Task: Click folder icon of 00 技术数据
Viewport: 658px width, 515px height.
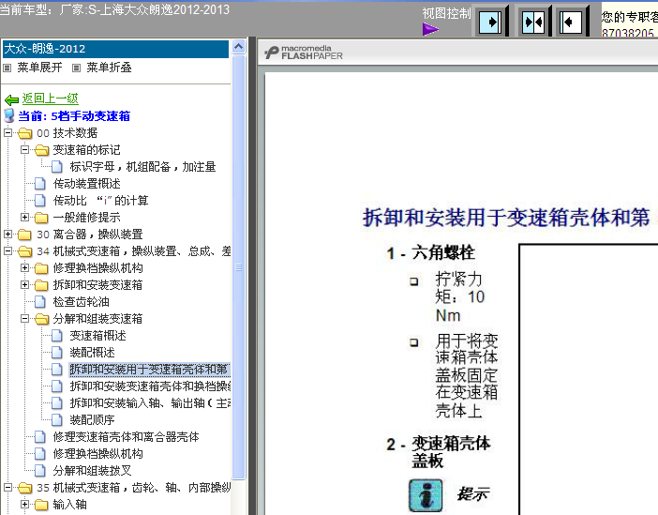Action: coord(25,133)
